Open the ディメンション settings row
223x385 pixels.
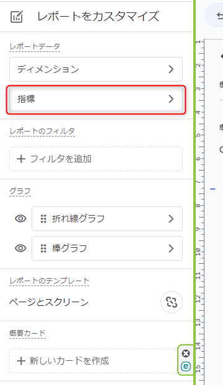[x=96, y=69]
